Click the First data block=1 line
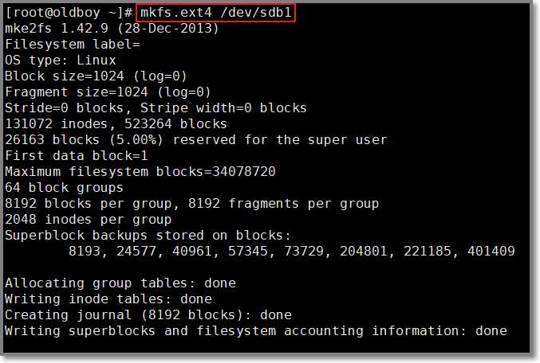 tap(76, 156)
